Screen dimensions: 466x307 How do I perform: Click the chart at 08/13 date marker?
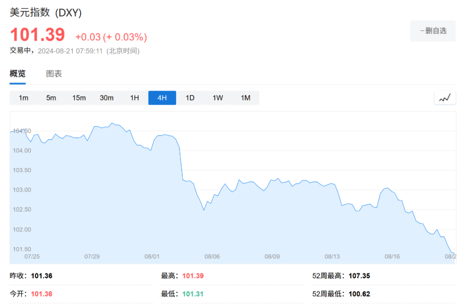tap(333, 257)
